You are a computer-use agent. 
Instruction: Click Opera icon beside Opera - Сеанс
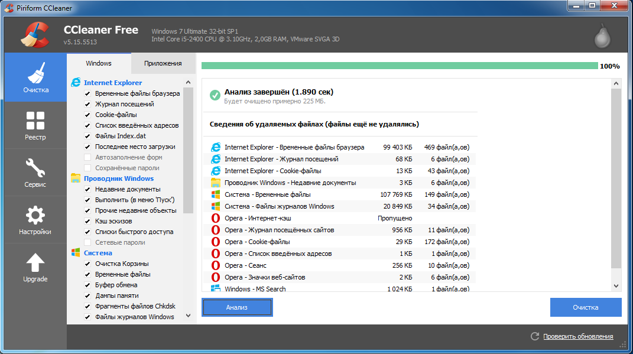pyautogui.click(x=216, y=265)
